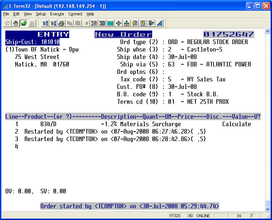Click order number 01752647
Viewport: 272px width, 220px height.
229,34
